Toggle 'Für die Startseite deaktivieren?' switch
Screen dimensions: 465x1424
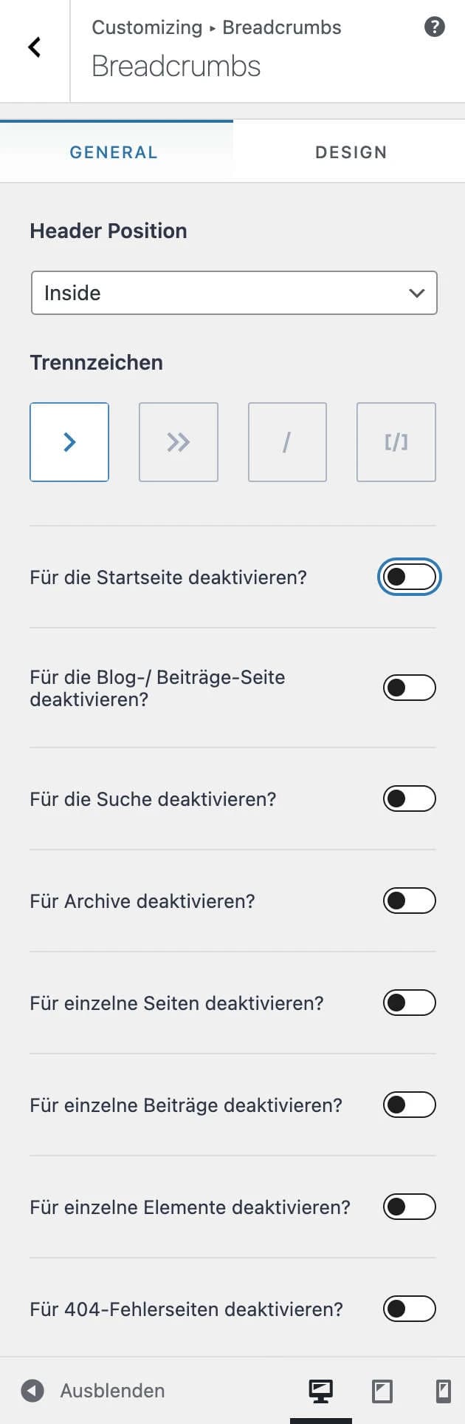pyautogui.click(x=410, y=577)
